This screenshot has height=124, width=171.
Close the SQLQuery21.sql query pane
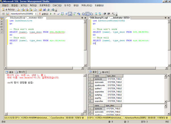169,18
